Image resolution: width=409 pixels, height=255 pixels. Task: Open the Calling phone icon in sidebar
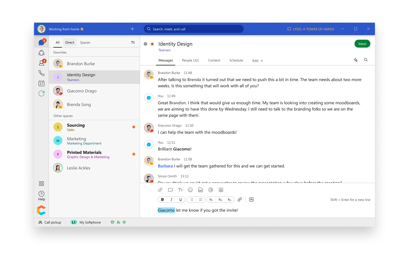coord(41,73)
